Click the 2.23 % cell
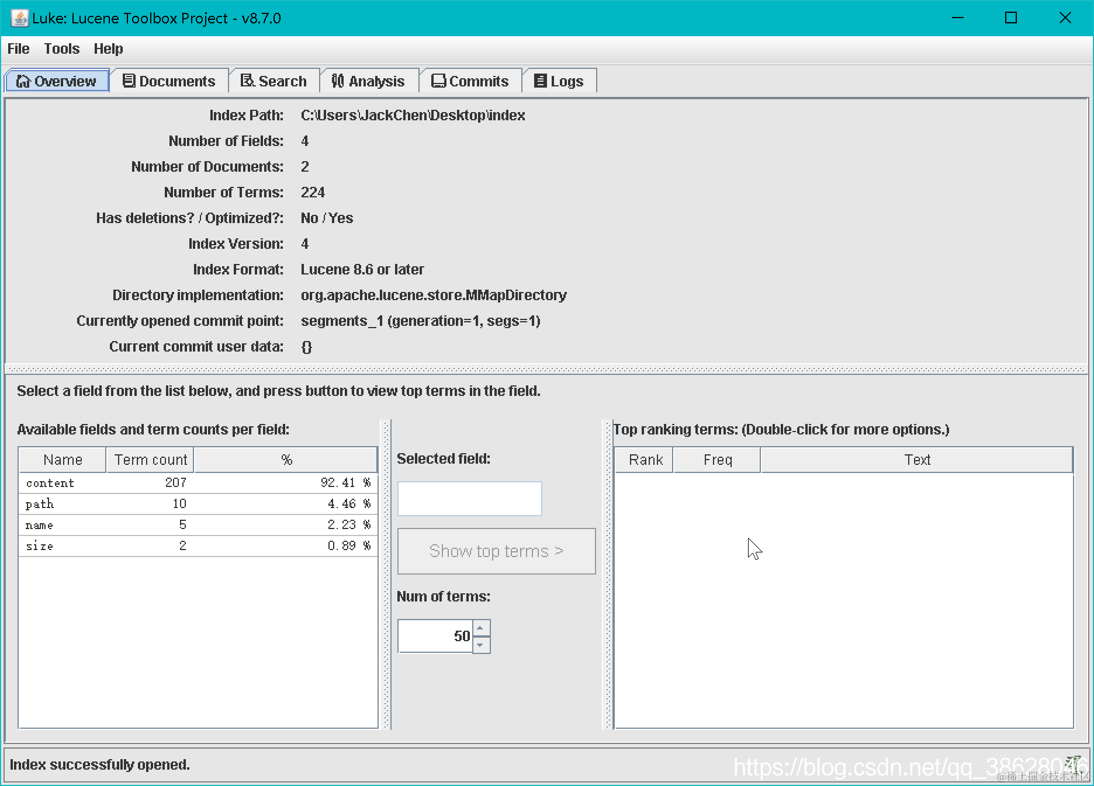Viewport: 1094px width, 786px height. pos(286,525)
